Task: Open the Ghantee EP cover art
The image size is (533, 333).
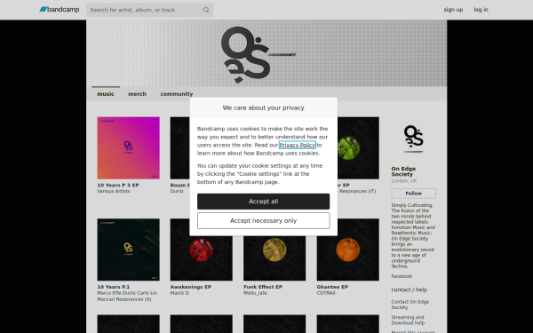Action: point(347,250)
